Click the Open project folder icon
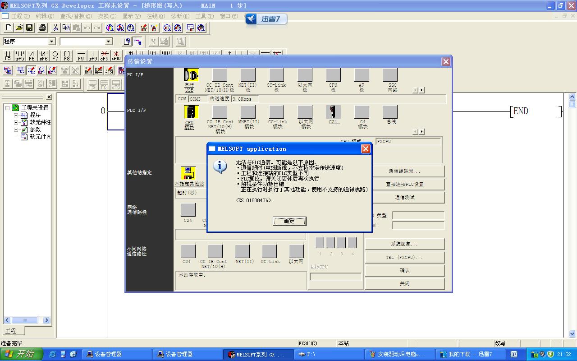The width and height of the screenshot is (577, 361). click(19, 28)
